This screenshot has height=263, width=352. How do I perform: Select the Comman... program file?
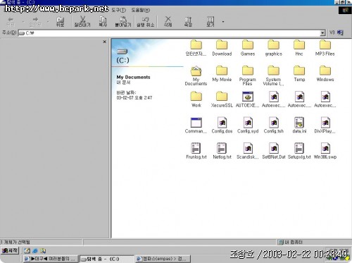click(196, 126)
